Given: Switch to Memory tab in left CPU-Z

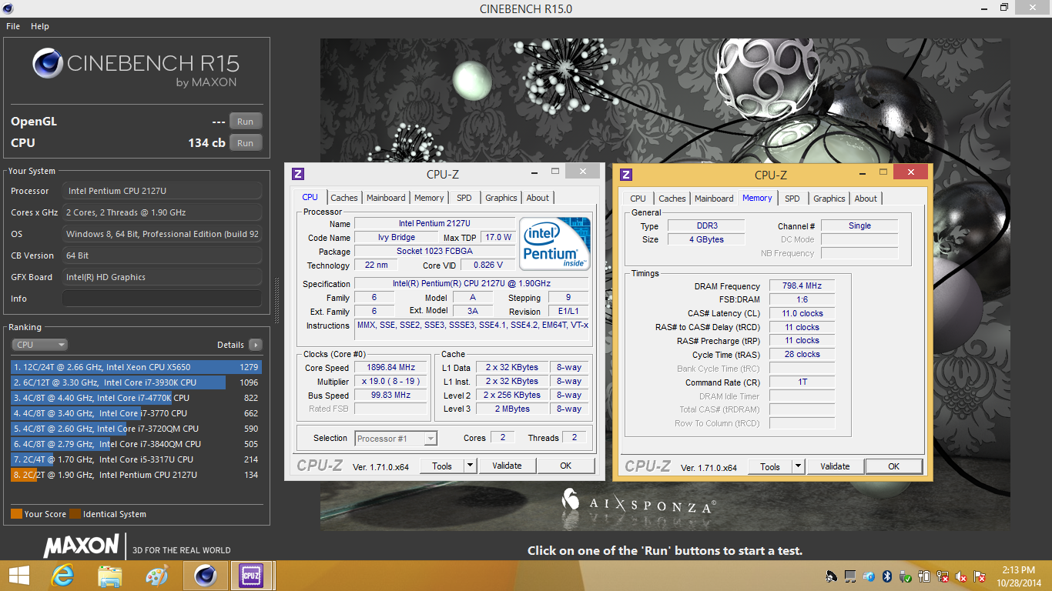Looking at the screenshot, I should pyautogui.click(x=429, y=198).
